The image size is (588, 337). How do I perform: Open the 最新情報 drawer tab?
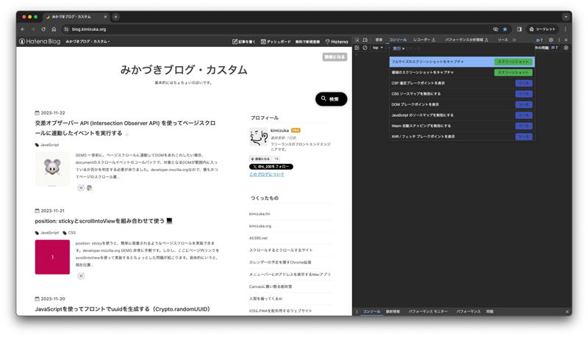(x=393, y=311)
